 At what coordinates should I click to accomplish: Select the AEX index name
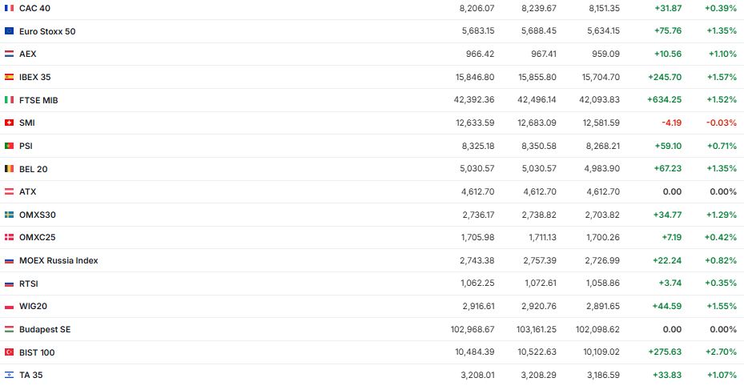28,54
